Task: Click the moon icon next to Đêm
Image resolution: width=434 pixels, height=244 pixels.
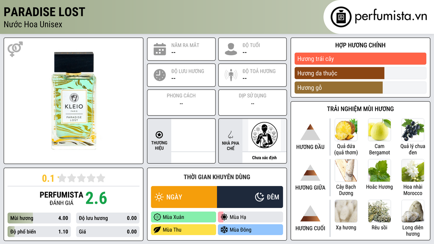Action: click(x=259, y=197)
